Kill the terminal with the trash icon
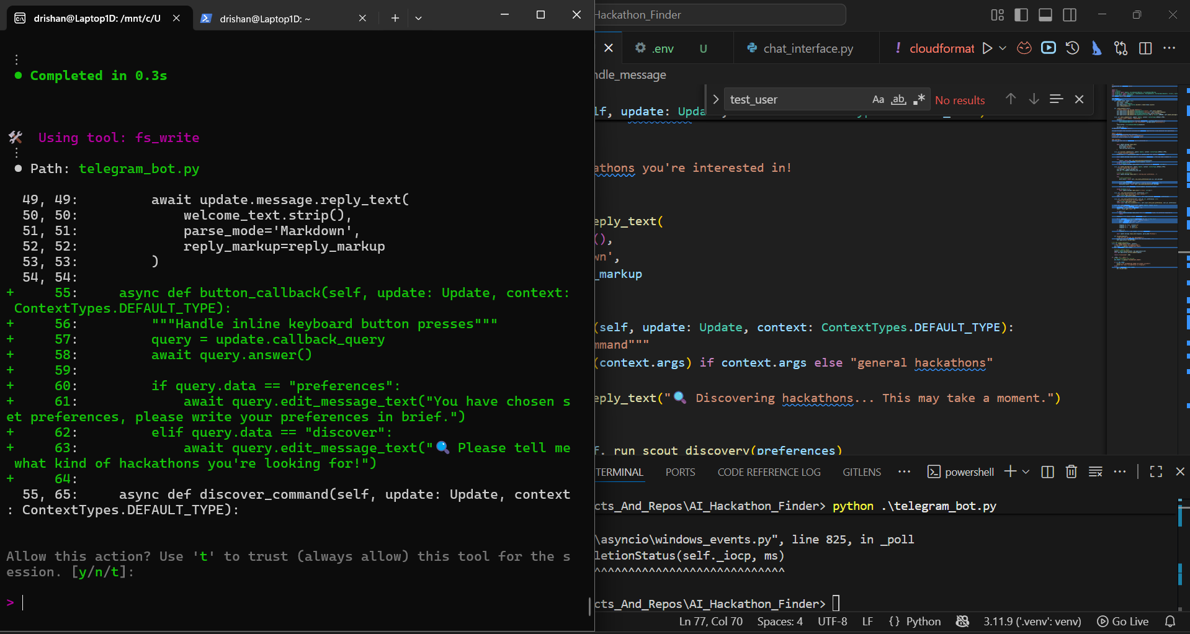Screen dimensions: 1190x634 coord(1071,472)
